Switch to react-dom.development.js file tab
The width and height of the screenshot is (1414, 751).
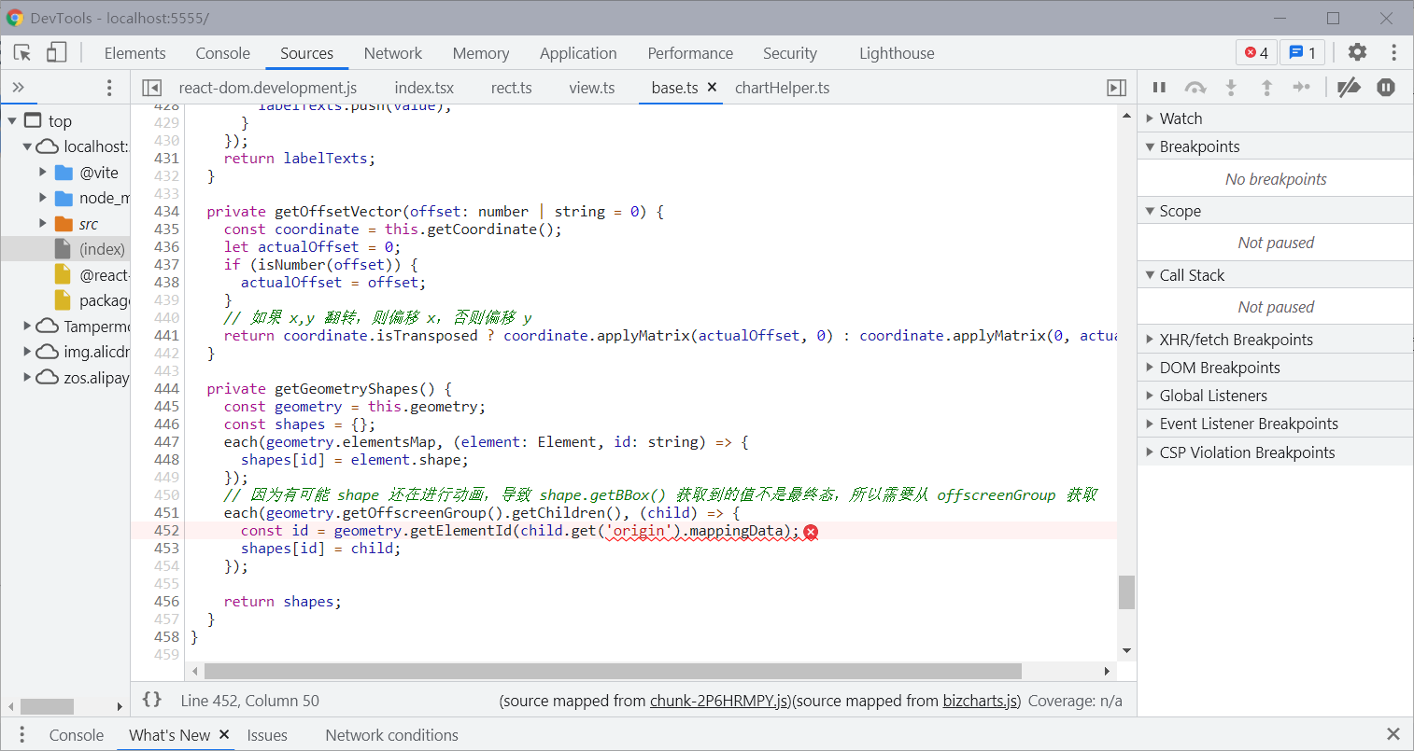[268, 88]
